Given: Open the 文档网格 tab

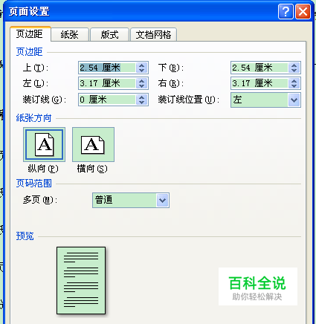Looking at the screenshot, I should coord(153,34).
